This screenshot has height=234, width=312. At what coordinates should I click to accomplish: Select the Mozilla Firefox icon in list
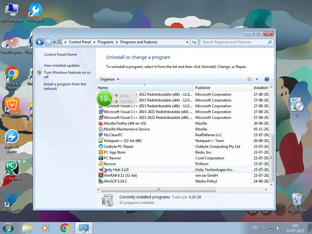click(101, 123)
